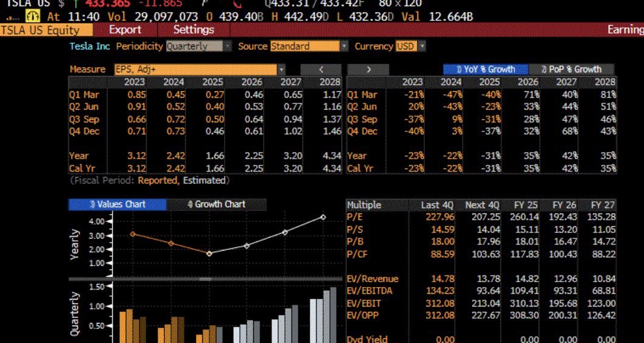Click the yellow gauge icon beside the time
644x343 pixels.
pos(29,17)
